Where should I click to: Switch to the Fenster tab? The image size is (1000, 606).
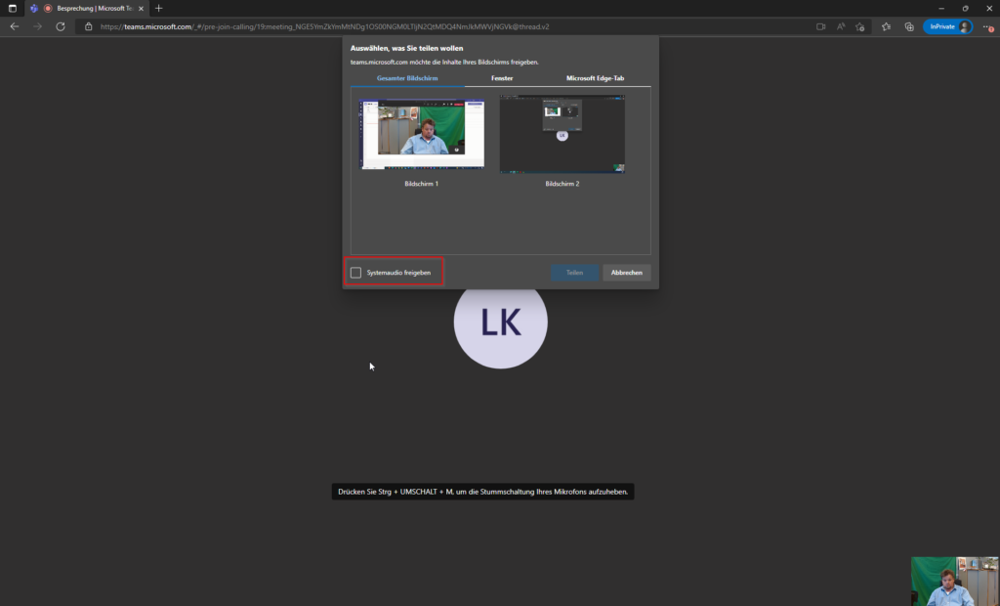pos(502,78)
